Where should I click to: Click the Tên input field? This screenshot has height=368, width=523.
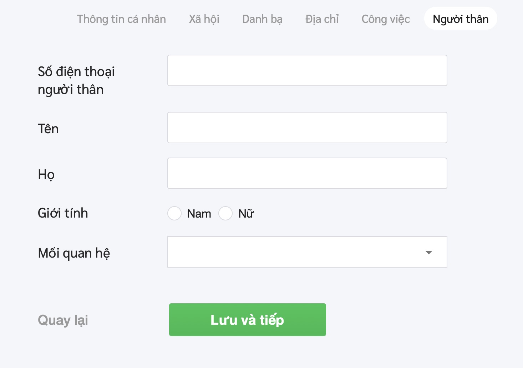[x=307, y=128]
